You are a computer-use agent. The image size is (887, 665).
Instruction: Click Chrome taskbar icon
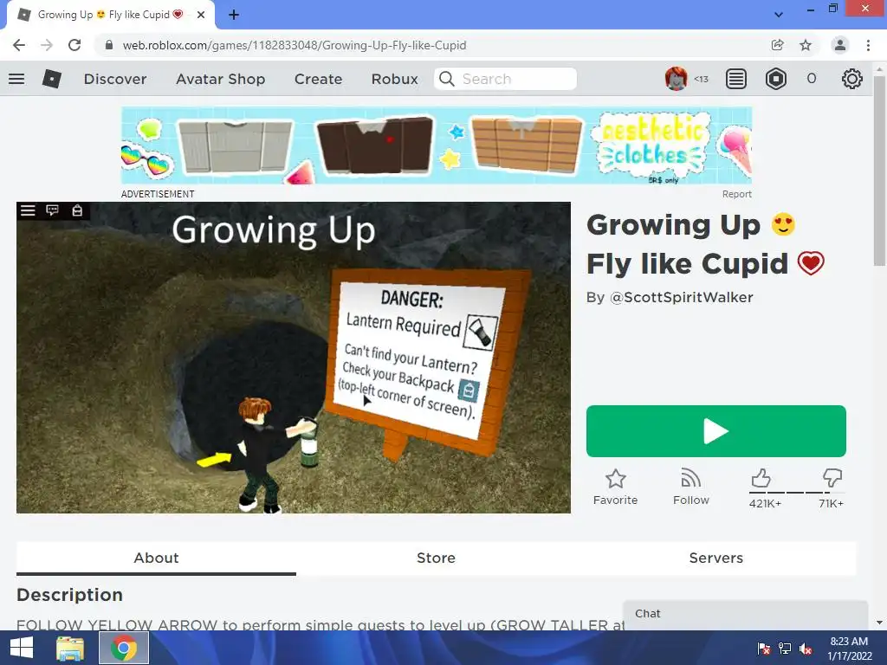click(124, 648)
